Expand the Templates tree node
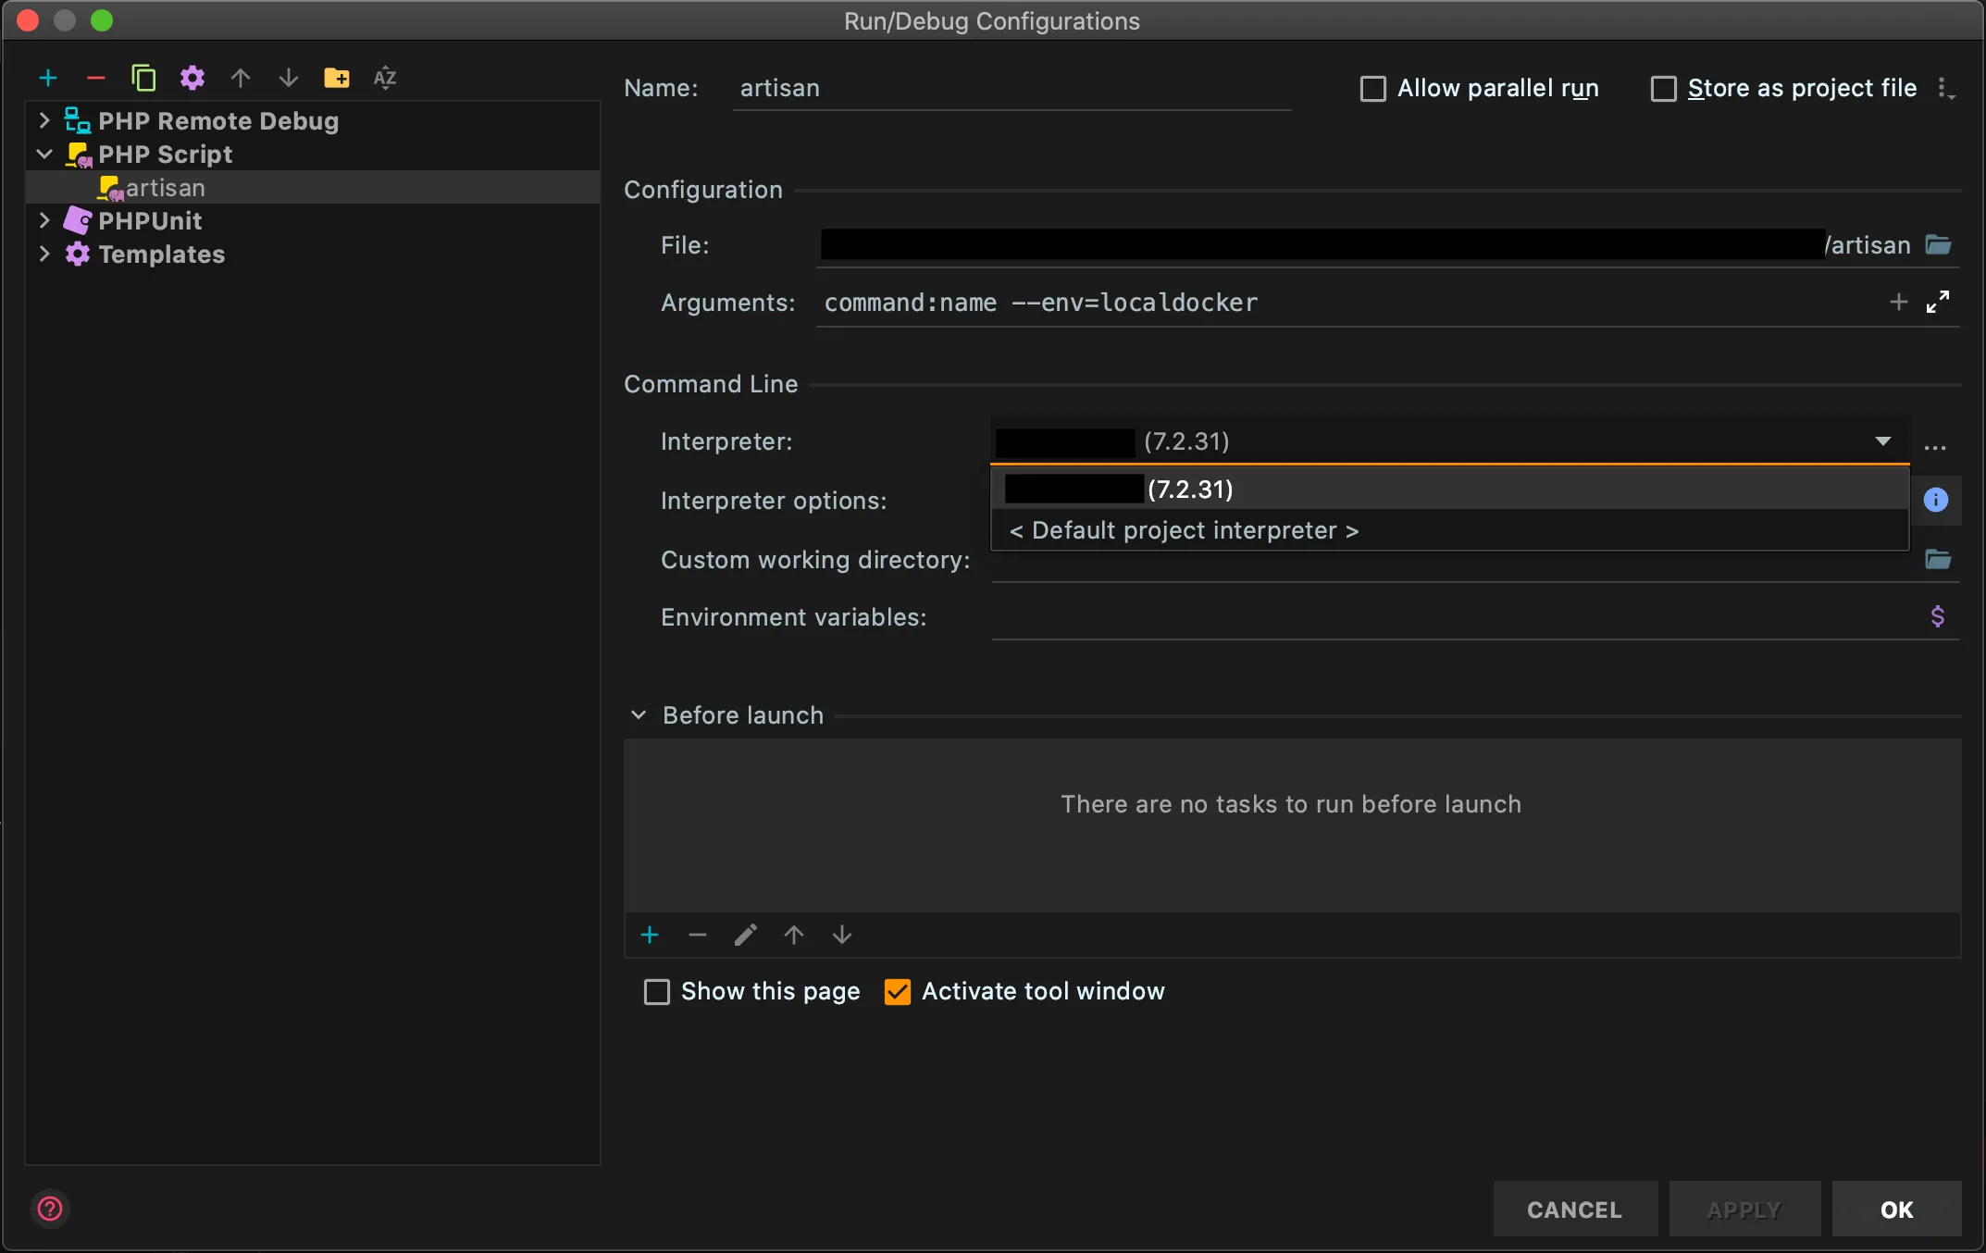 (x=43, y=254)
